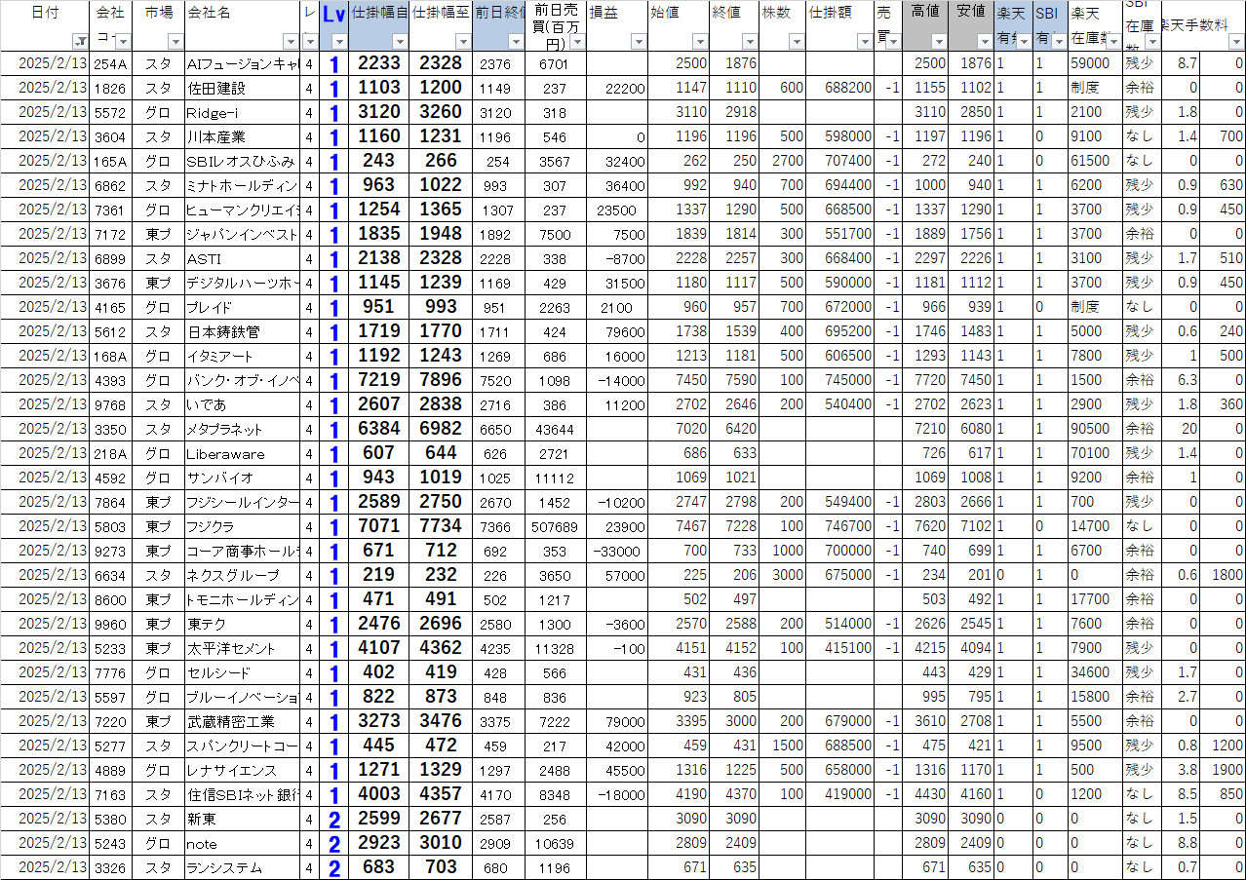Select the サンバイオ company name cell
1246x880 pixels.
[x=242, y=478]
